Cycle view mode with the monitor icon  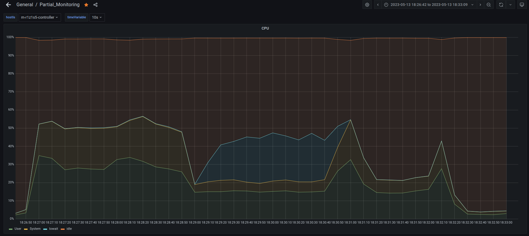(522, 5)
